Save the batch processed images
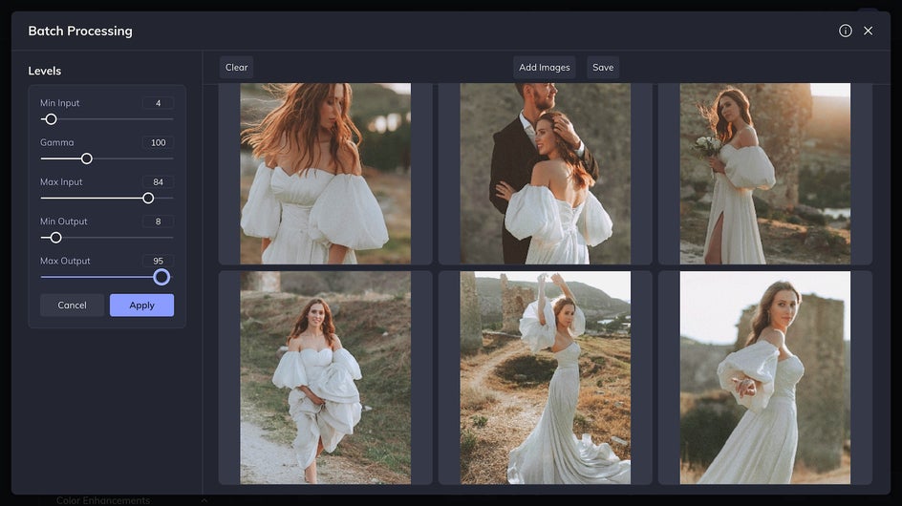The width and height of the screenshot is (902, 506). pyautogui.click(x=603, y=67)
